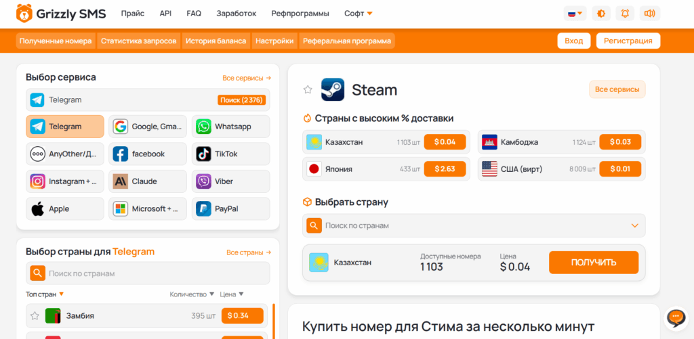The width and height of the screenshot is (694, 339).
Task: Click the notification bell icon
Action: [625, 14]
